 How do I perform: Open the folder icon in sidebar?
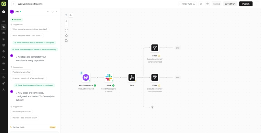pos(4,57)
